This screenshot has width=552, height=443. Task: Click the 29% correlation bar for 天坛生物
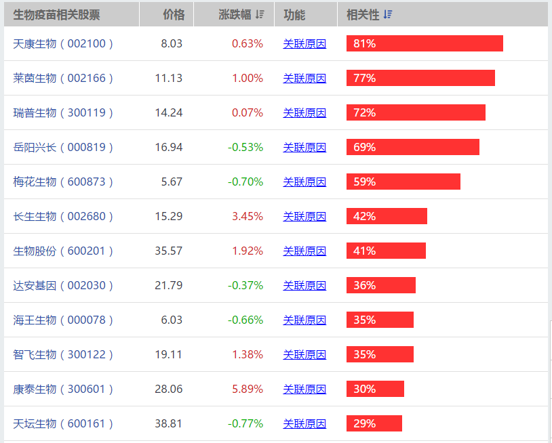pyautogui.click(x=374, y=423)
